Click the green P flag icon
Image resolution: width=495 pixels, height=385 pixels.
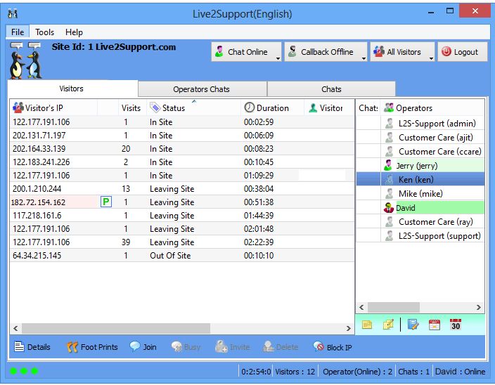(106, 202)
